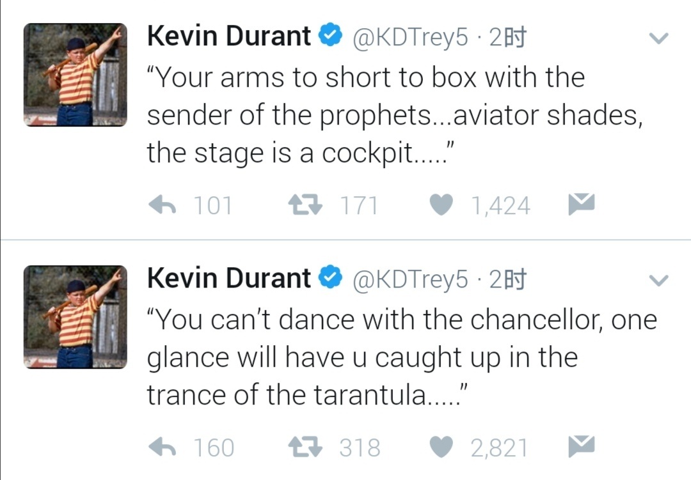Like the tarantula tweet

point(441,447)
